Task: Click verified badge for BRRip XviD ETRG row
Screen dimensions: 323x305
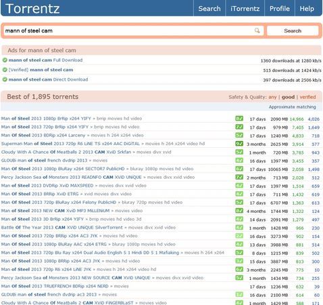Action: click(x=239, y=194)
